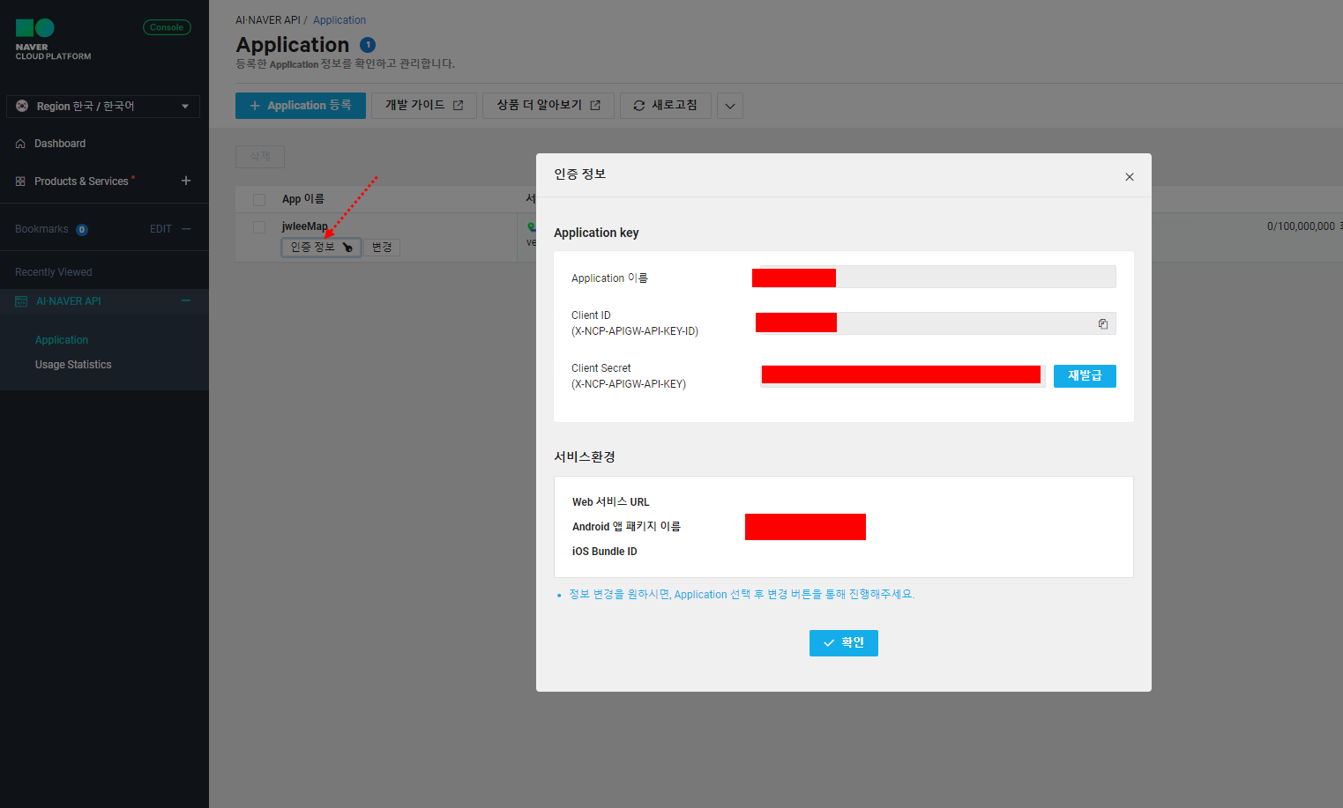Click the Dashboard home icon
The height and width of the screenshot is (808, 1343).
20,144
